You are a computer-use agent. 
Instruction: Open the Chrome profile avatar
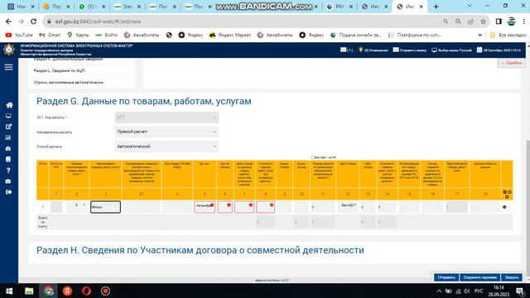pos(511,22)
